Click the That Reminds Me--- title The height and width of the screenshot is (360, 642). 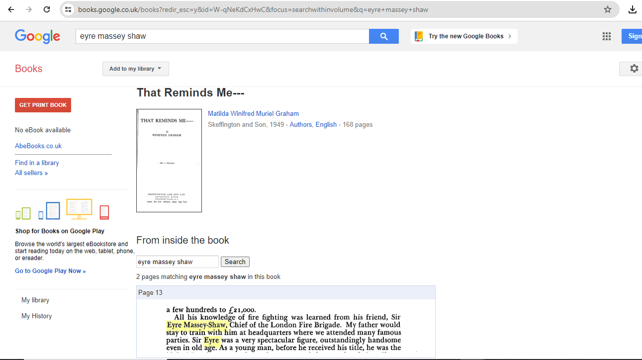point(190,93)
